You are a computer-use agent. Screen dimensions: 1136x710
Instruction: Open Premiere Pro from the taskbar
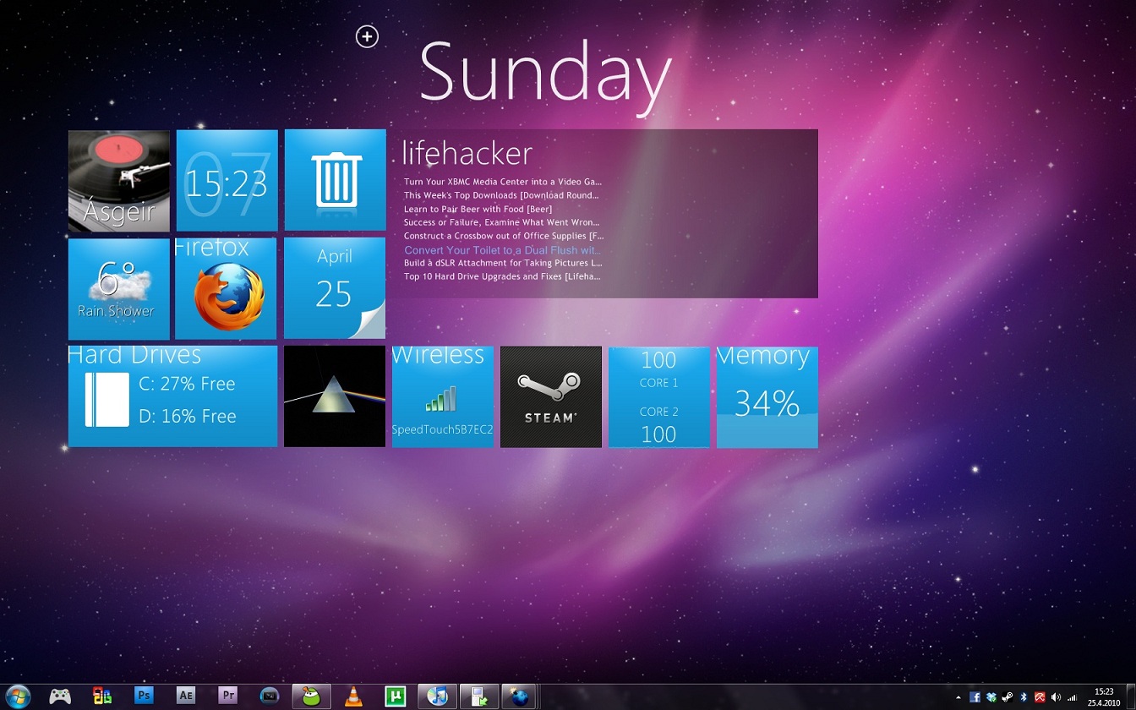coord(227,696)
